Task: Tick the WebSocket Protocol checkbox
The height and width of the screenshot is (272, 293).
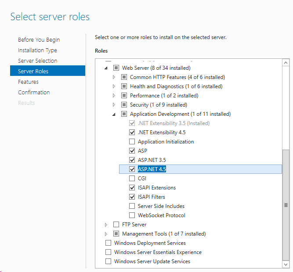Action: (132, 215)
